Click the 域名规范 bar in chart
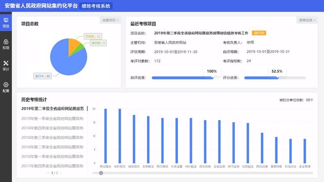Viewport: 324px width, 182px height. 134,139
